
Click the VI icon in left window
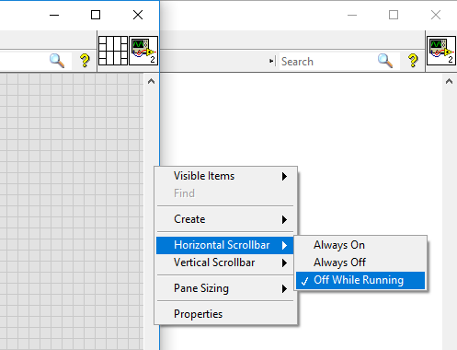coord(143,51)
